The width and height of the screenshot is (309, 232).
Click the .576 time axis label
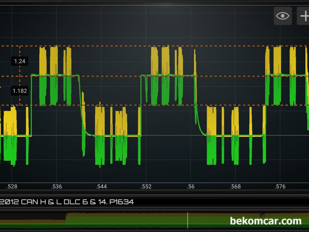(x=280, y=187)
